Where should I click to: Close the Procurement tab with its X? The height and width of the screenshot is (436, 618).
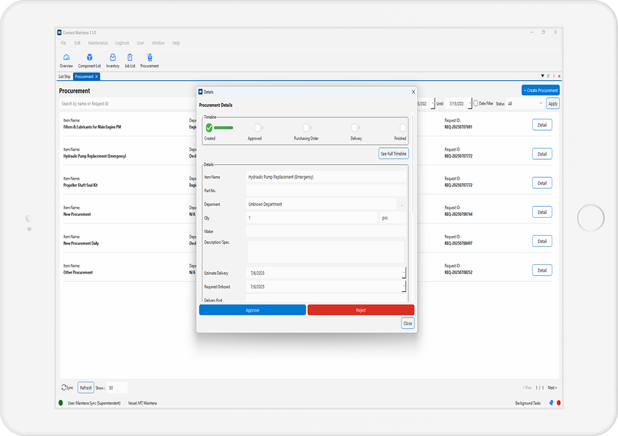97,77
